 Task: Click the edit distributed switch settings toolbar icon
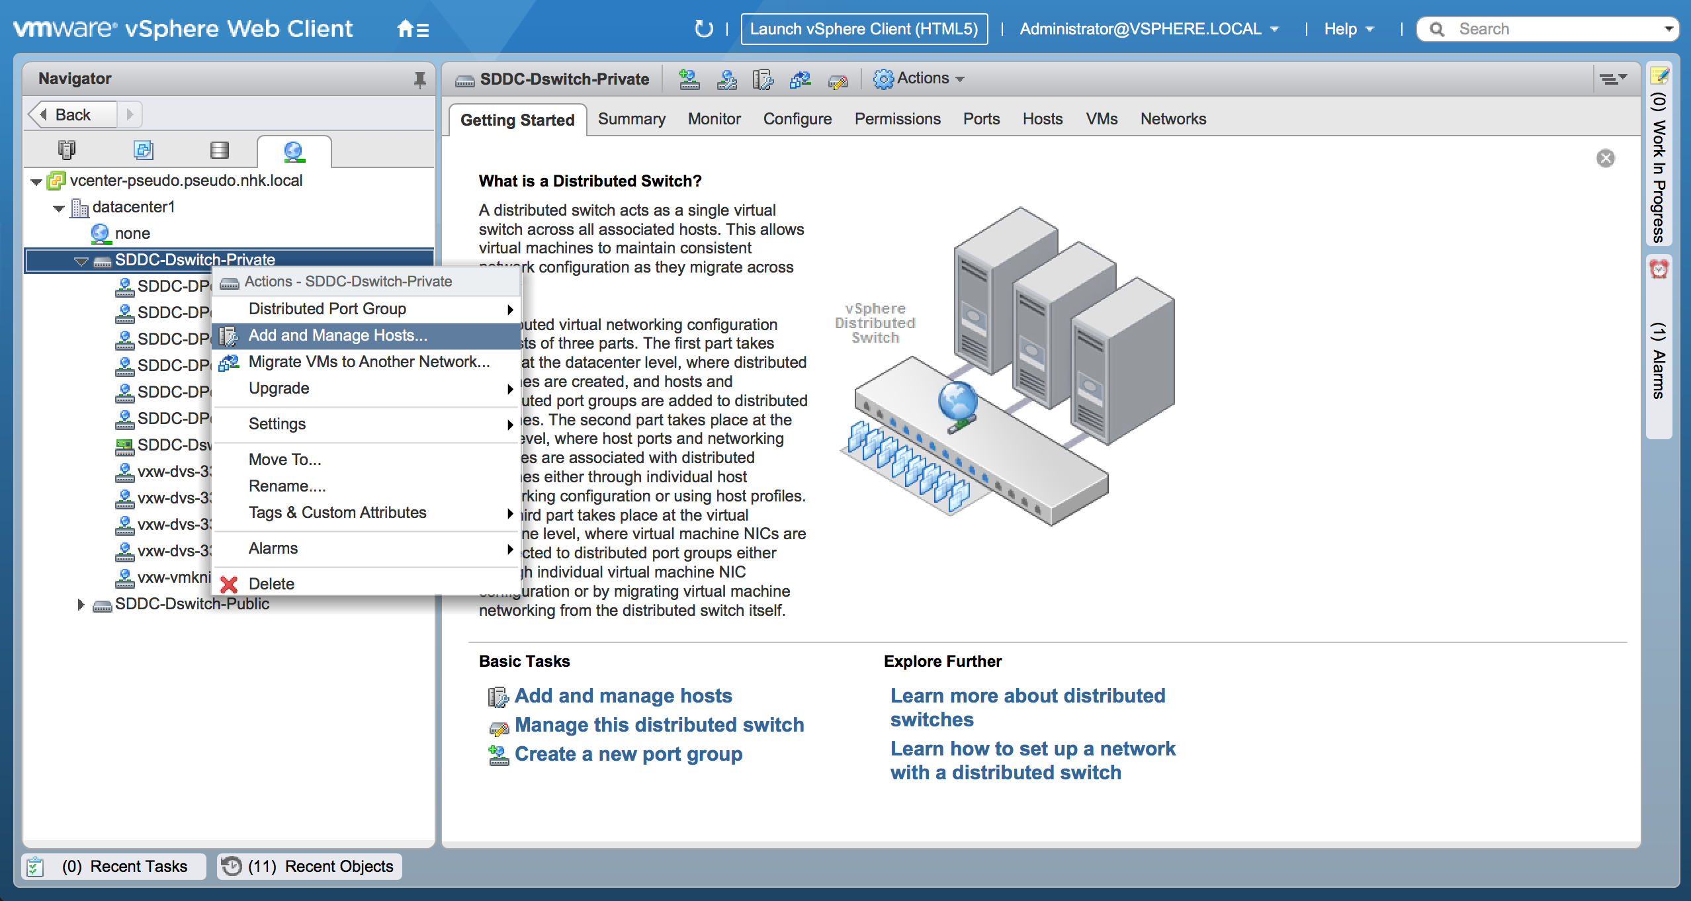coord(838,81)
